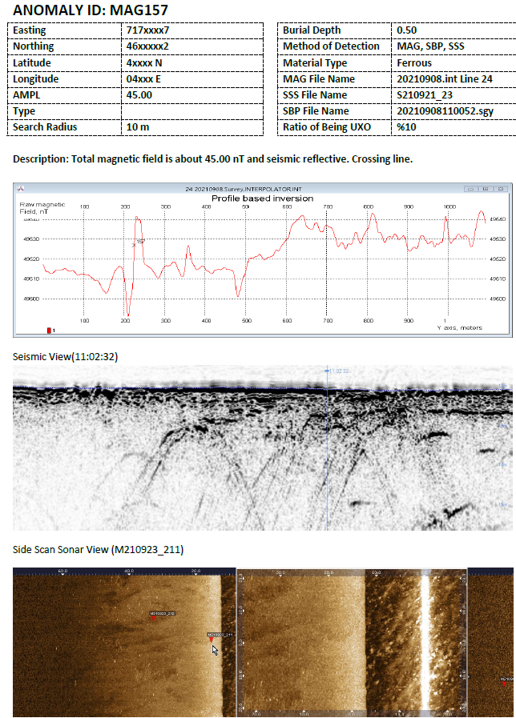Click the 'Ratio of Being UXO' label

(327, 126)
